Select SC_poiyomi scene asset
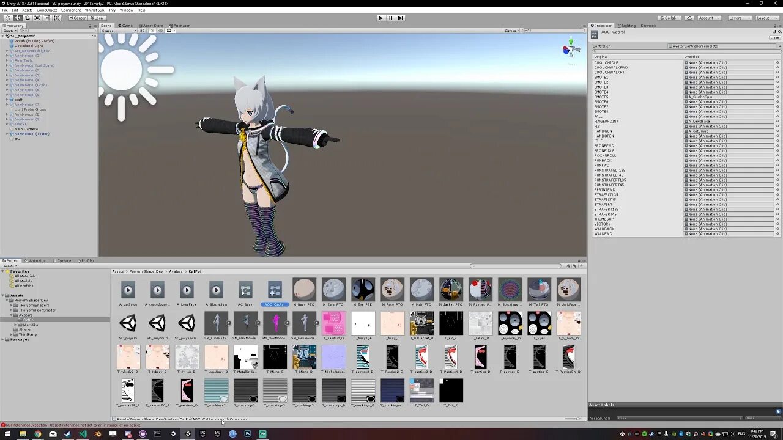Image resolution: width=783 pixels, height=440 pixels. [128, 326]
